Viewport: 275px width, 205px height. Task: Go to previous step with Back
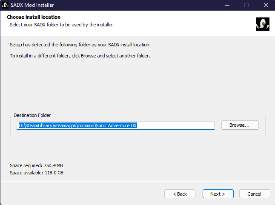[x=180, y=194]
